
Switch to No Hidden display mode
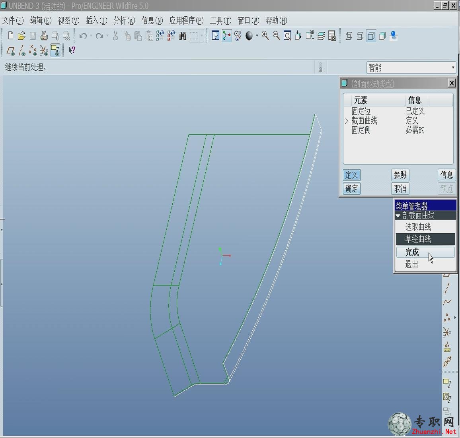pos(371,36)
